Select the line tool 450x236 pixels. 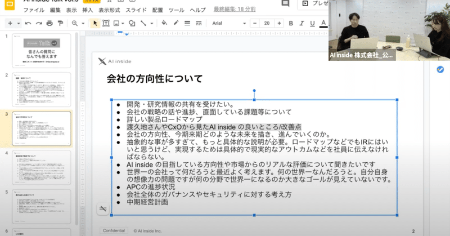(143, 23)
